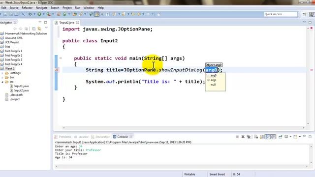This screenshot has height=177, width=315.
Task: Open the Debug button dropdown arrow
Action: (34, 14)
